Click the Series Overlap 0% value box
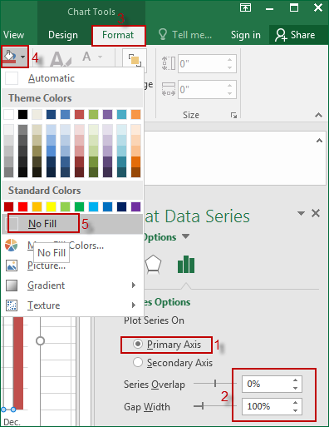This screenshot has height=427, width=329. click(x=272, y=384)
